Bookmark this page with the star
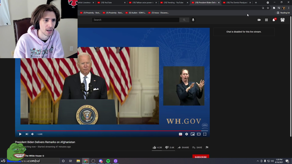Screen dimensions: 292x164 [x=268, y=8]
